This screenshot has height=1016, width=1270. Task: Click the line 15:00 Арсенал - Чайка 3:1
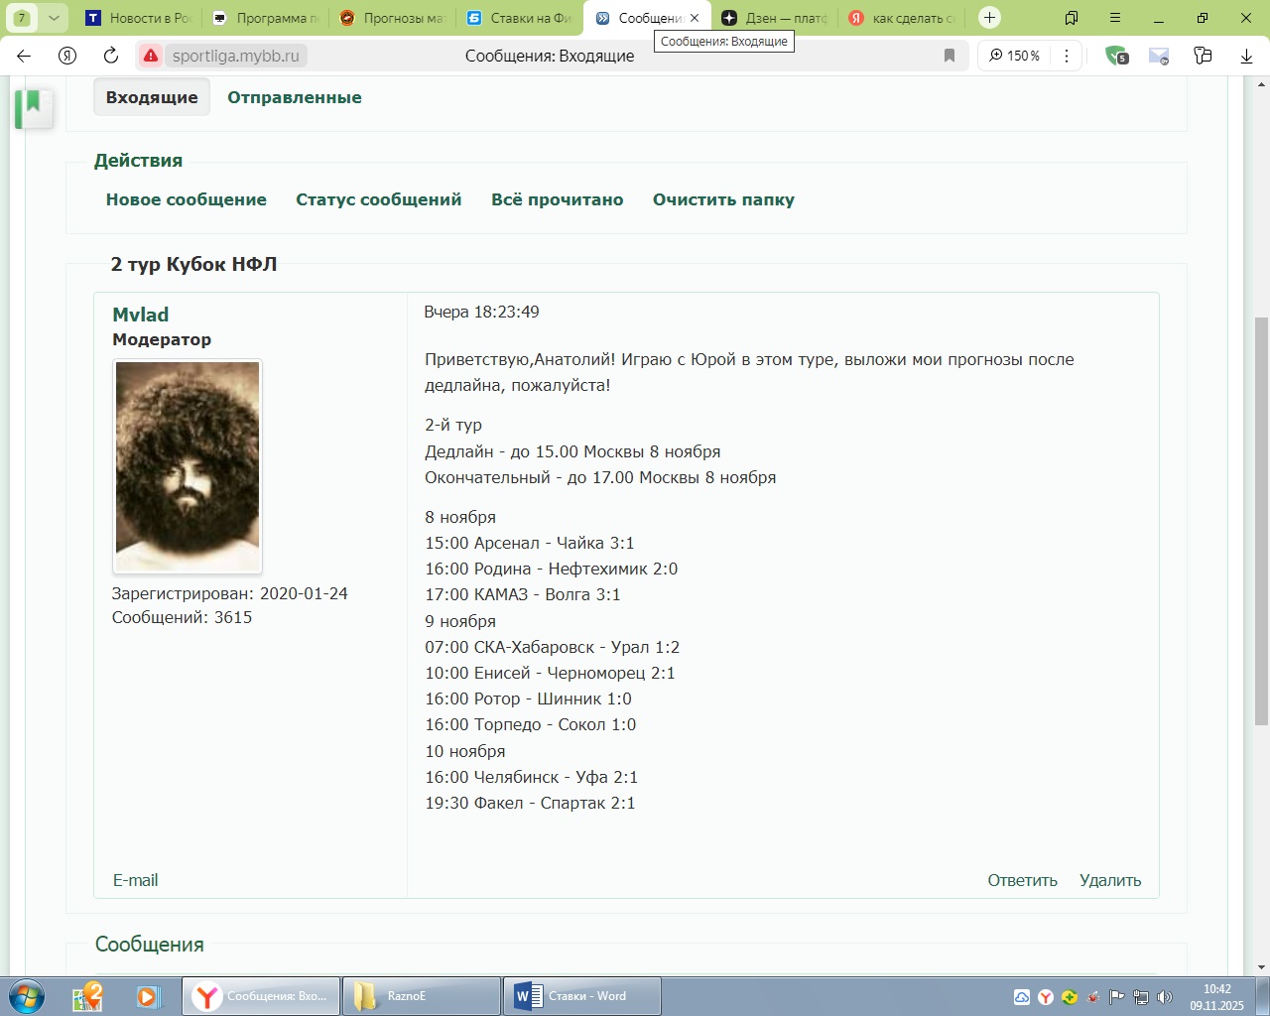[x=530, y=543]
